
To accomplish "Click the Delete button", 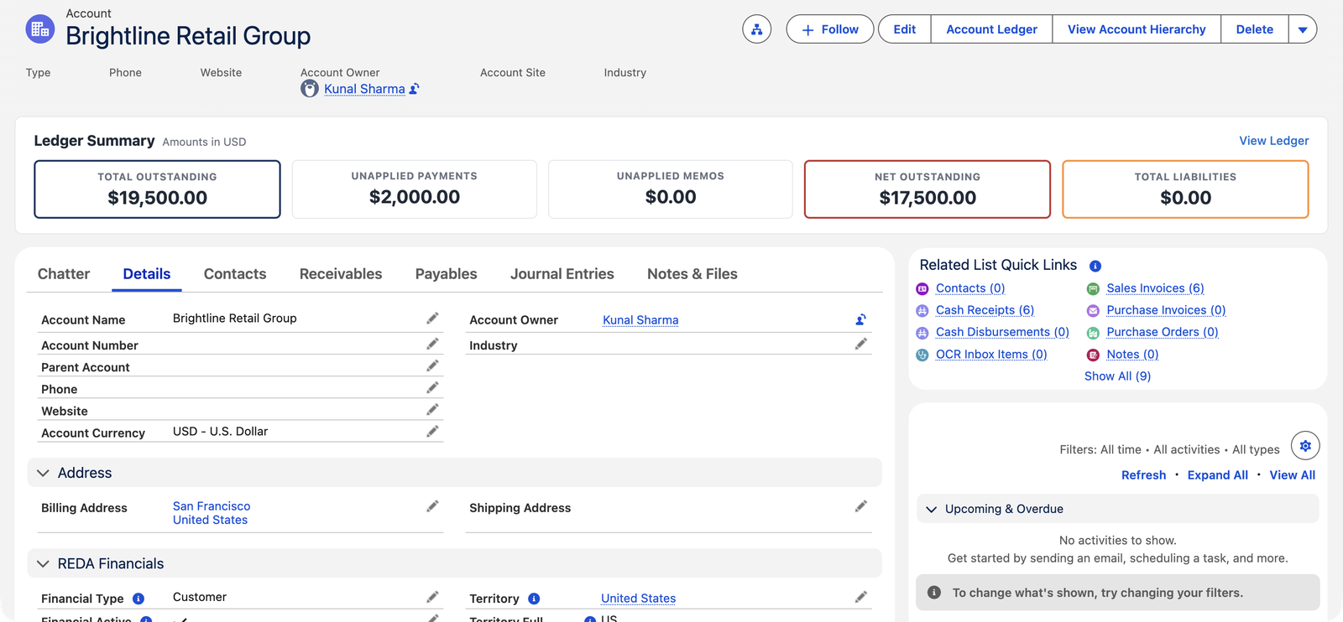I will pyautogui.click(x=1255, y=29).
